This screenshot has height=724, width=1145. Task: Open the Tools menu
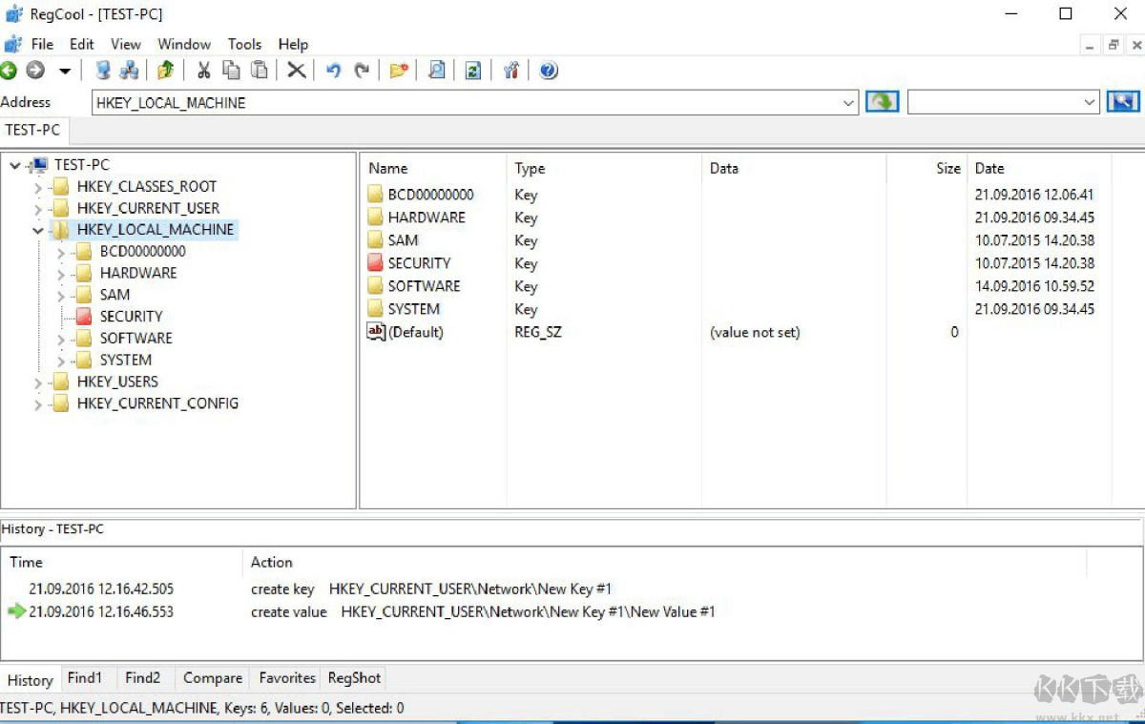(x=244, y=44)
